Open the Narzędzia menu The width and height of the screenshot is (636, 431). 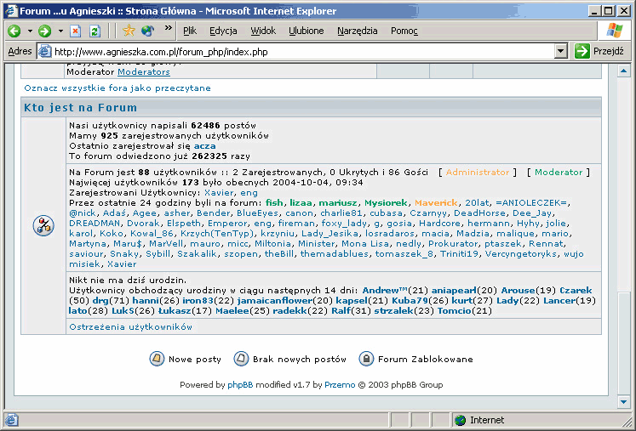[358, 31]
